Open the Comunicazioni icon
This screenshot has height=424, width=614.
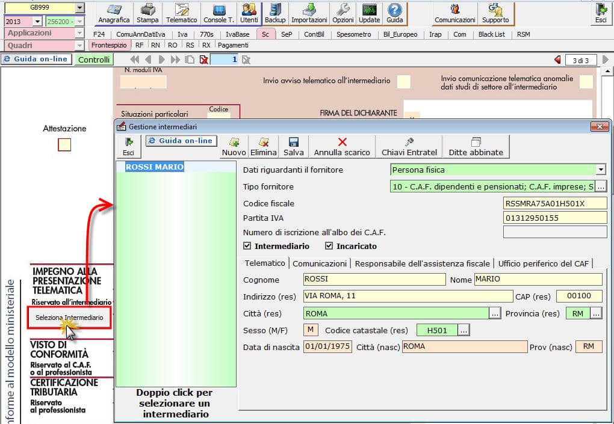tap(454, 13)
